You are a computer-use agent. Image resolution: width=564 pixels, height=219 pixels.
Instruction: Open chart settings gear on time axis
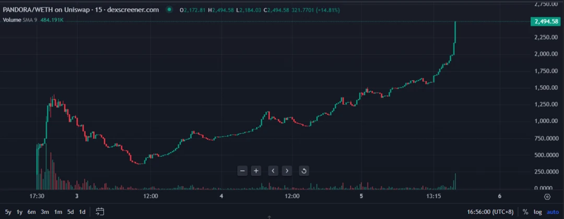547,197
